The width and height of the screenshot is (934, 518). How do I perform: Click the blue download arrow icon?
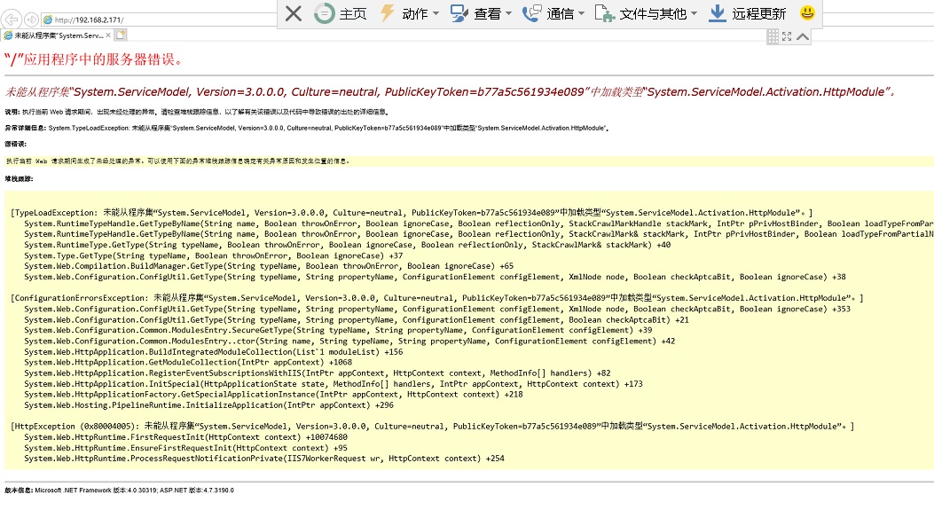click(x=716, y=13)
